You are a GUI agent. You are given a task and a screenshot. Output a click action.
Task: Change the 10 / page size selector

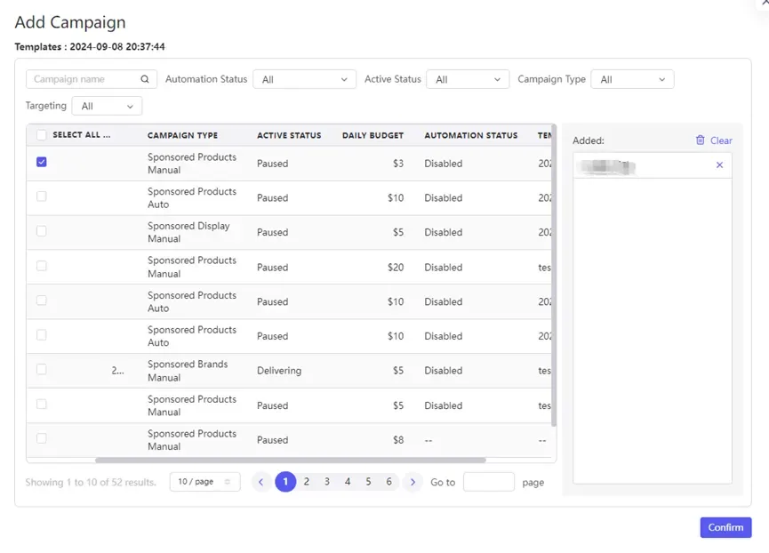205,482
